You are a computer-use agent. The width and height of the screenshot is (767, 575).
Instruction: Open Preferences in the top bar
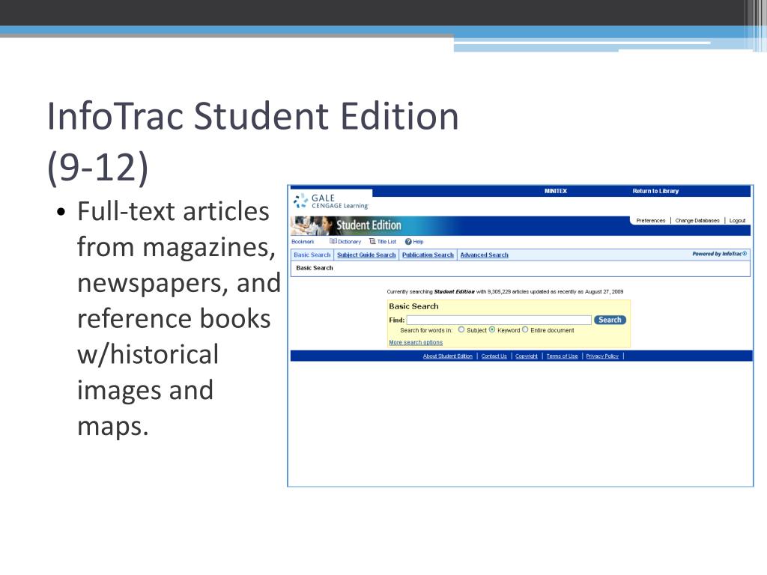(651, 221)
